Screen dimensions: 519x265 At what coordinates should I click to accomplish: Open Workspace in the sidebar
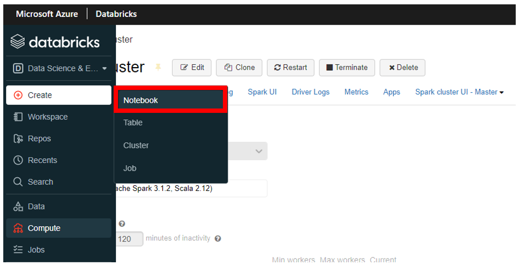[58, 117]
